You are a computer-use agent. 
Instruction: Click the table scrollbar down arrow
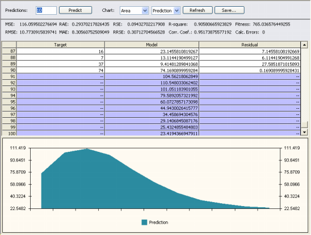(304, 132)
